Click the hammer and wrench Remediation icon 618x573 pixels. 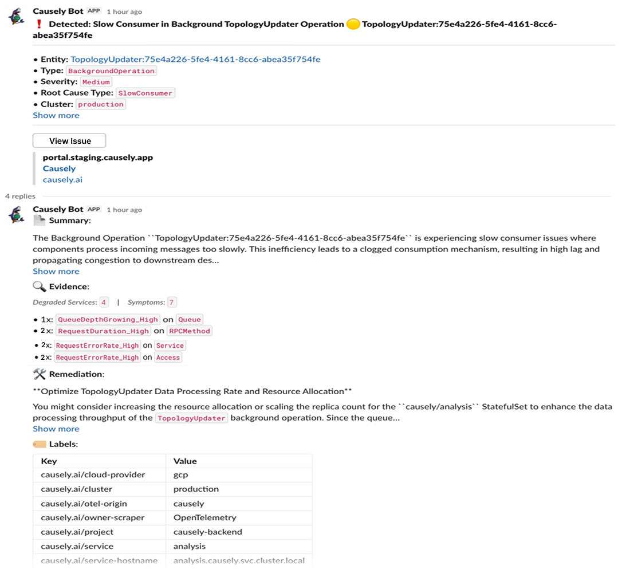[x=40, y=374]
